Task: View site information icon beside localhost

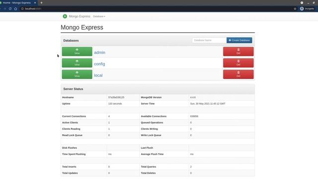Action: (x=22, y=9)
